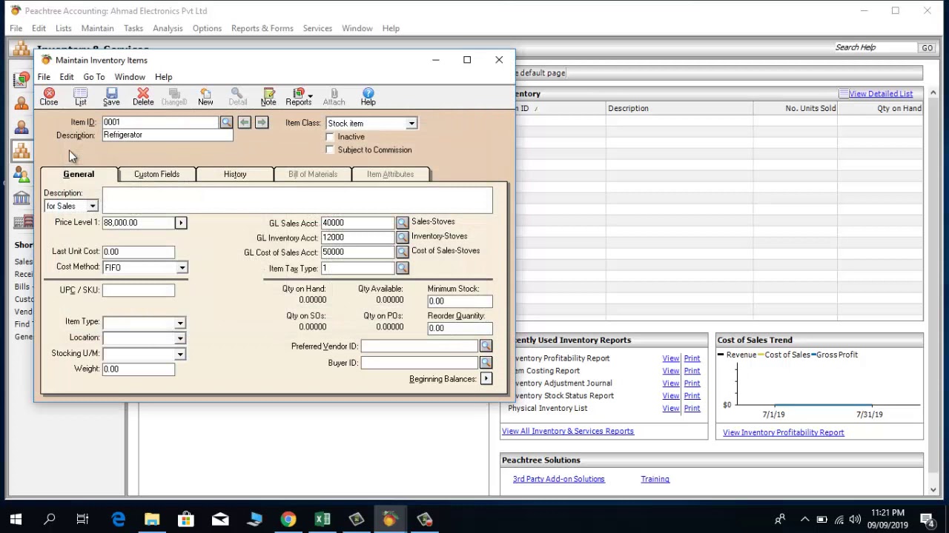Expand Price Level 1 arrow button

180,223
